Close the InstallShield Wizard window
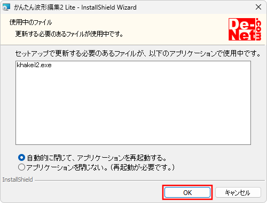 [258, 7]
